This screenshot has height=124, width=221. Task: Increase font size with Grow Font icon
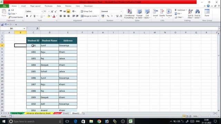52,11
